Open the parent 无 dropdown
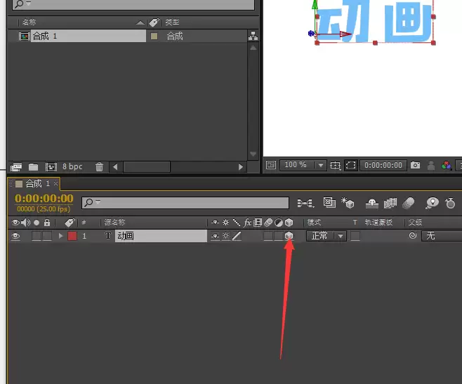The height and width of the screenshot is (384, 462). 442,236
